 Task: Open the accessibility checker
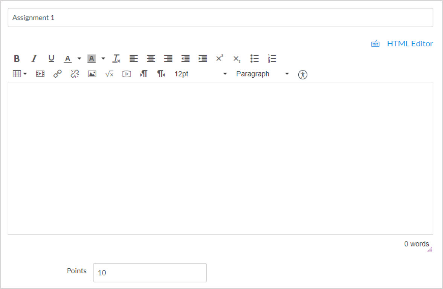coord(302,74)
